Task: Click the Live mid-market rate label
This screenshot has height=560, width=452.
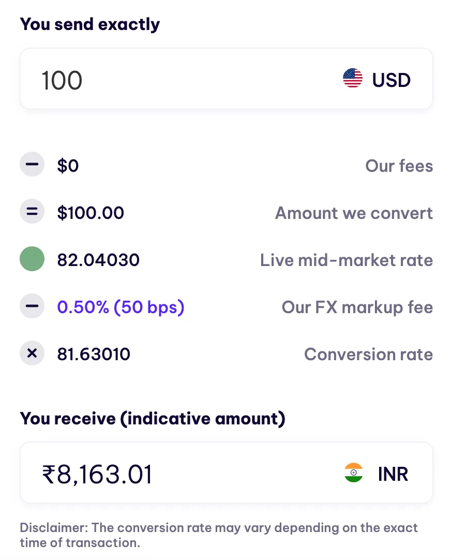Action: pos(346,260)
